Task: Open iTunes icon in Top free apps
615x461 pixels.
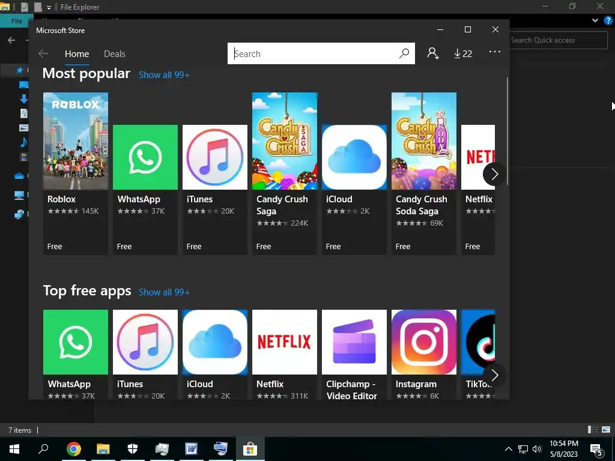Action: pos(145,342)
